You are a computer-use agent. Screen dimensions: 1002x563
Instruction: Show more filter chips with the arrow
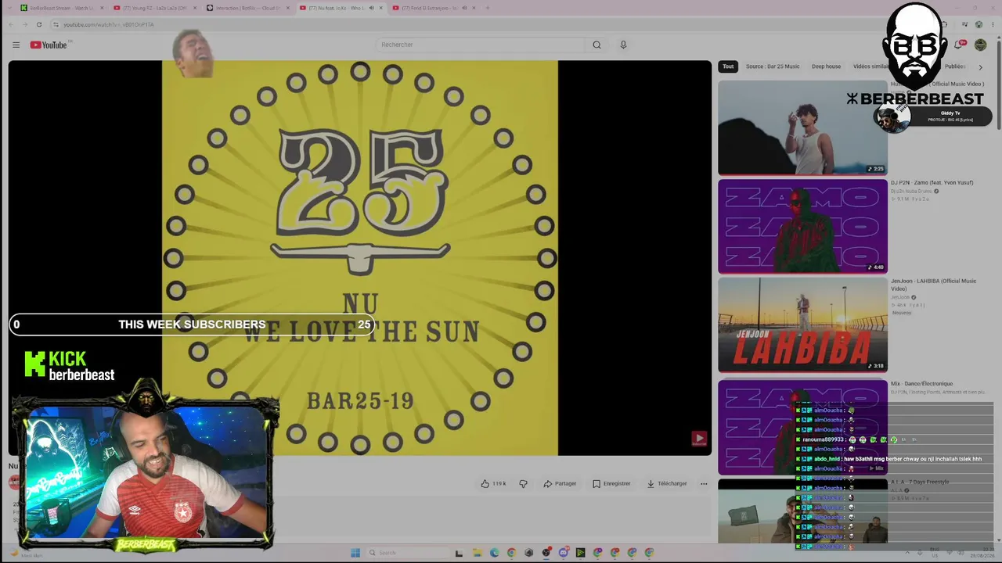pyautogui.click(x=980, y=67)
